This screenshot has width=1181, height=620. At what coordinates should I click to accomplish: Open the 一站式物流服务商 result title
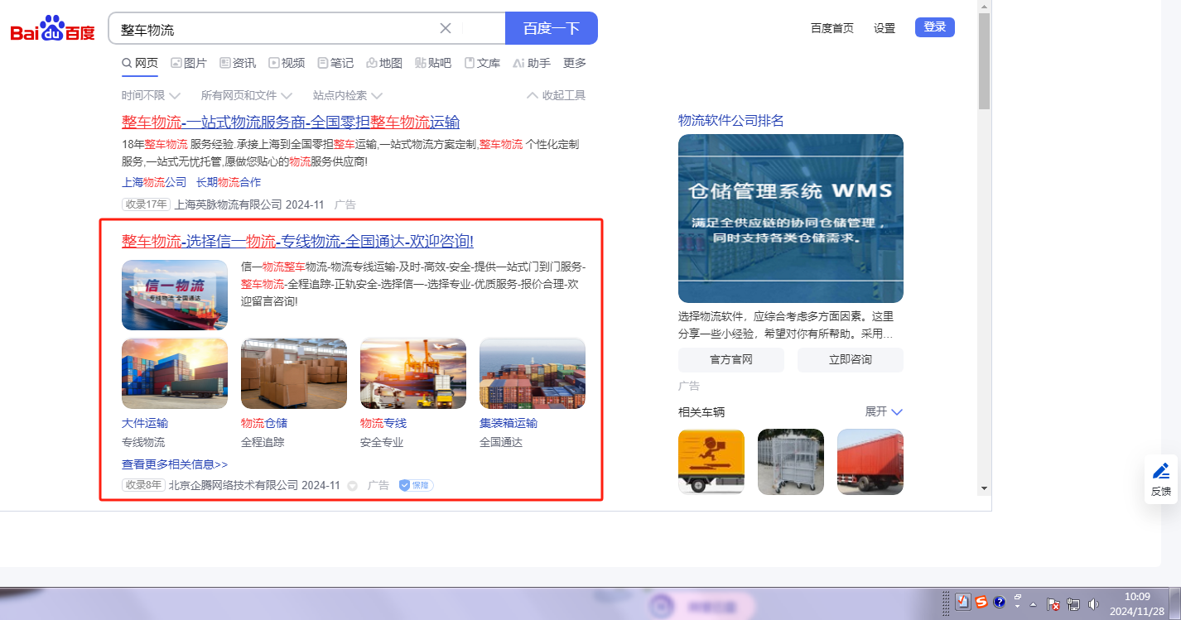[x=291, y=123]
